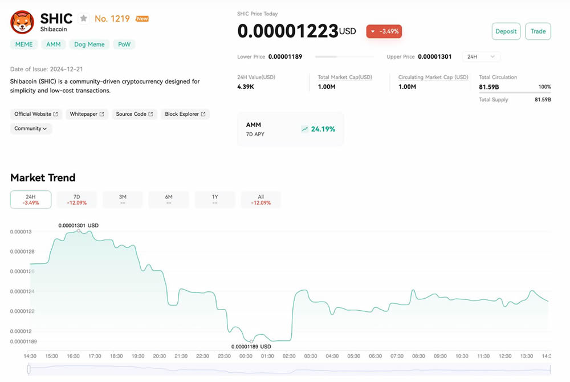Switch chart to 3M tab
This screenshot has width=570, height=382.
[123, 200]
